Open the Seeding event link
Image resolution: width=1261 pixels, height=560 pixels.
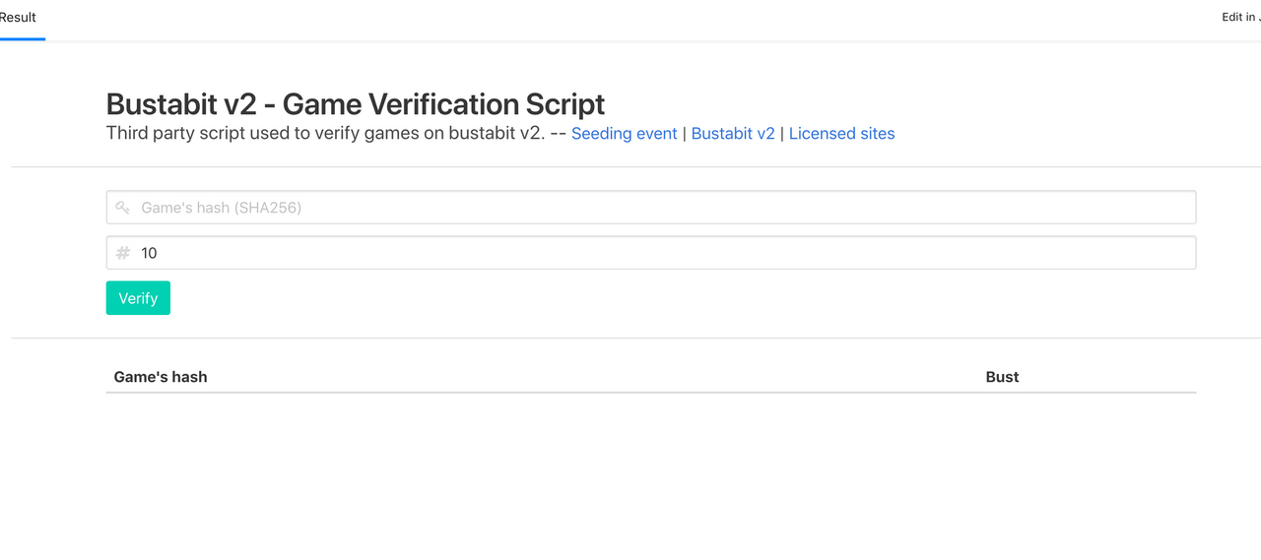pos(625,134)
